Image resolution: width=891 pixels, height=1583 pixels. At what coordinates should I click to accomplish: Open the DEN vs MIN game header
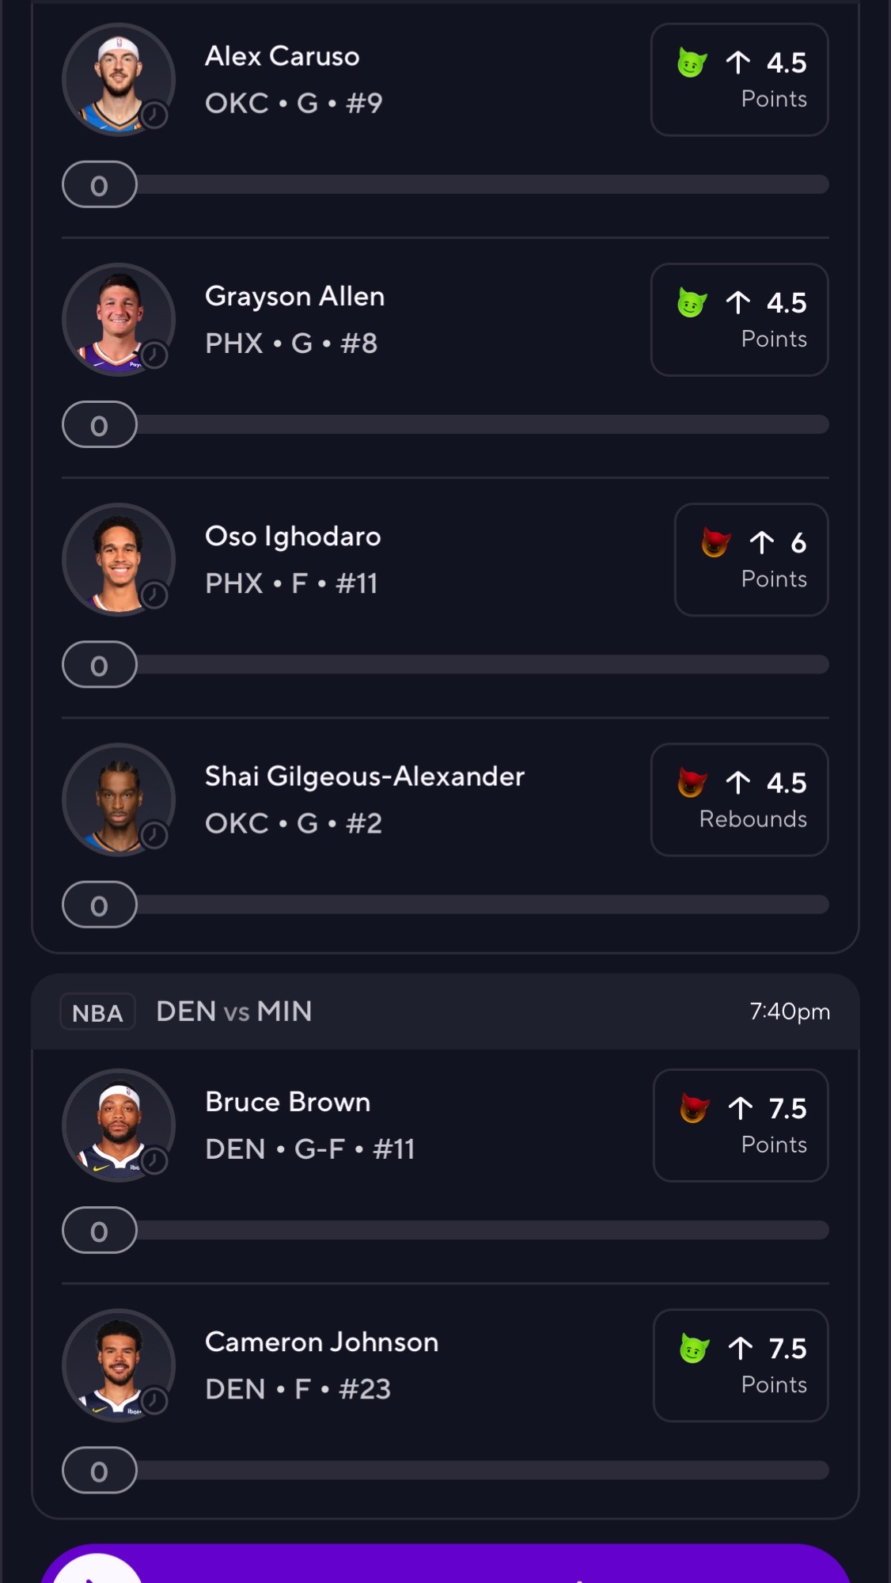click(445, 1012)
